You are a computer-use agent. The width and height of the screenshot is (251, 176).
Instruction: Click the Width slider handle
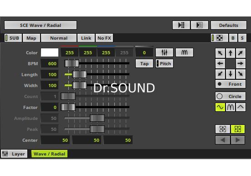pos(79,85)
